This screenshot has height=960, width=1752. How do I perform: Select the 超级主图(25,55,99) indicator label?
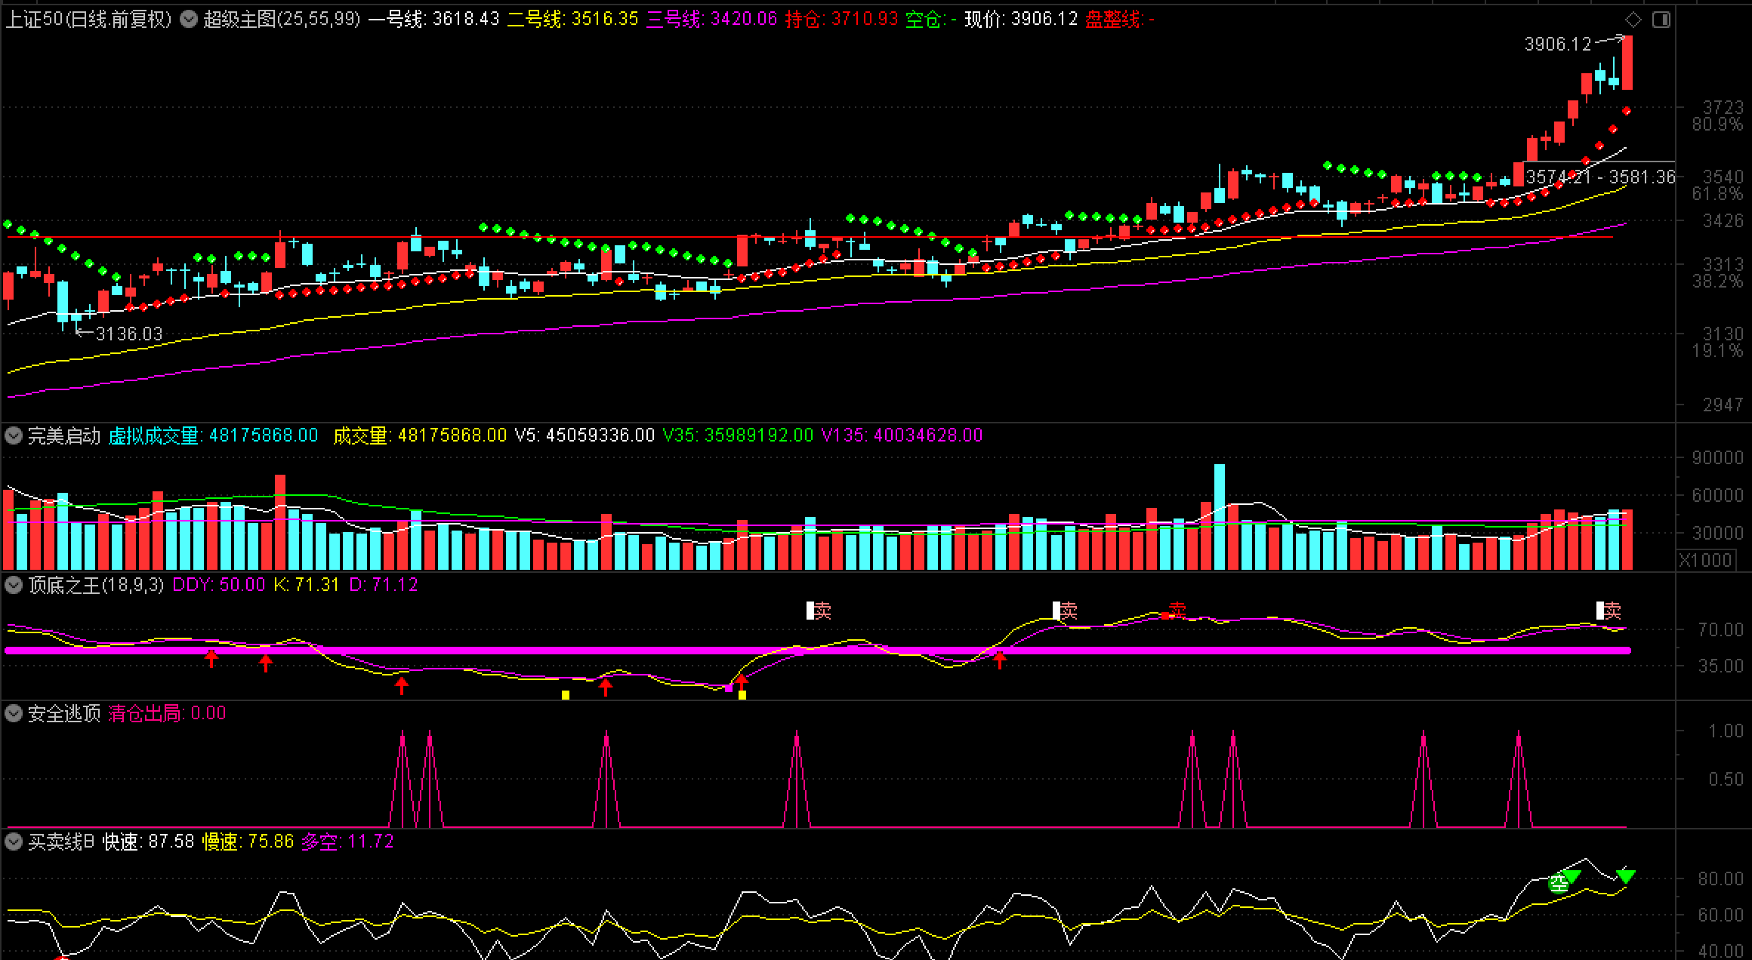point(282,20)
